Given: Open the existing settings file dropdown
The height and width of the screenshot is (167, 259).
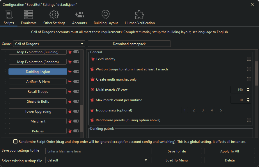Looking at the screenshot, I should coord(146,160).
